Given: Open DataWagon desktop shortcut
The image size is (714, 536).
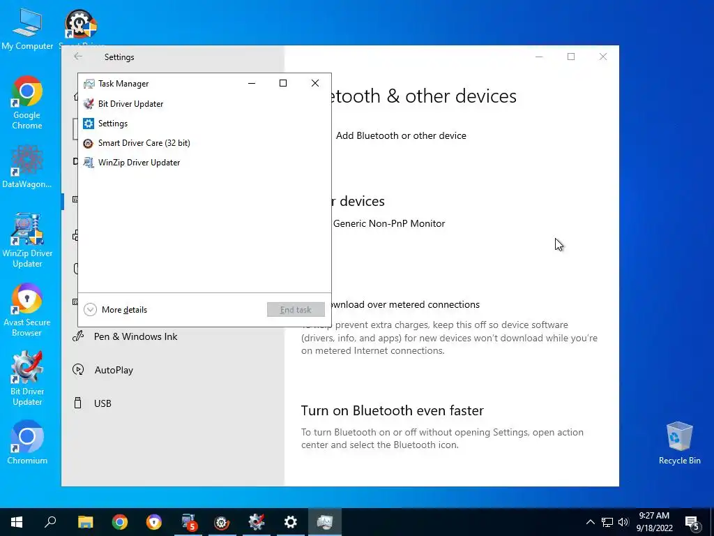Looking at the screenshot, I should click(x=27, y=166).
